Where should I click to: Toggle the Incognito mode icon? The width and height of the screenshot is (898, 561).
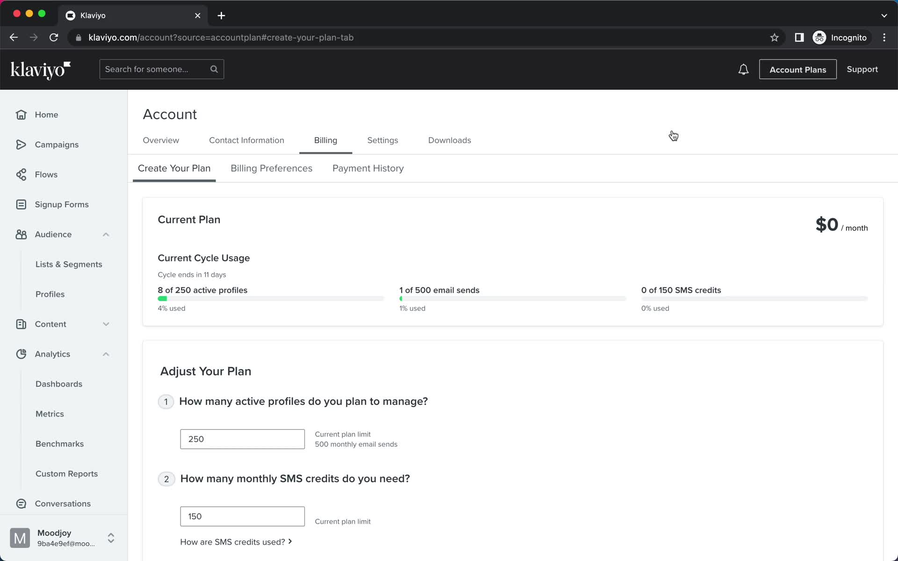pyautogui.click(x=820, y=37)
